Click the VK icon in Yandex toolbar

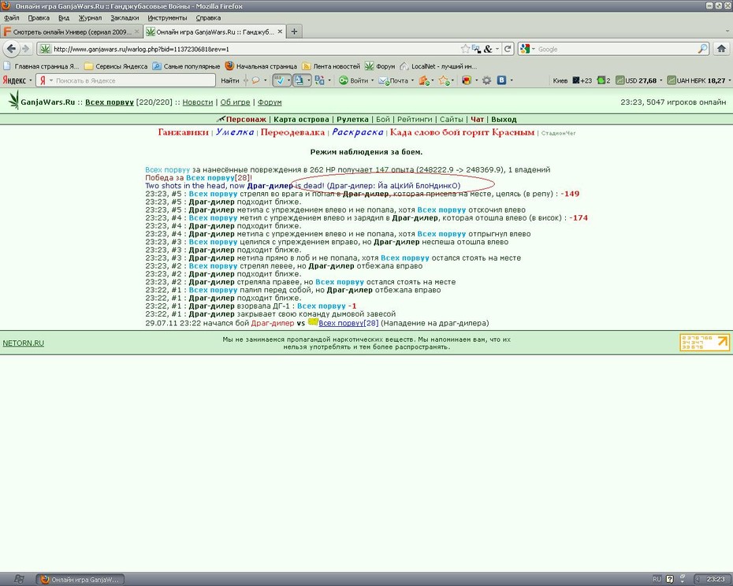point(501,80)
